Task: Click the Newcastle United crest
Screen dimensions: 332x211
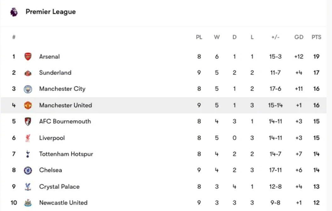Action: pos(28,203)
